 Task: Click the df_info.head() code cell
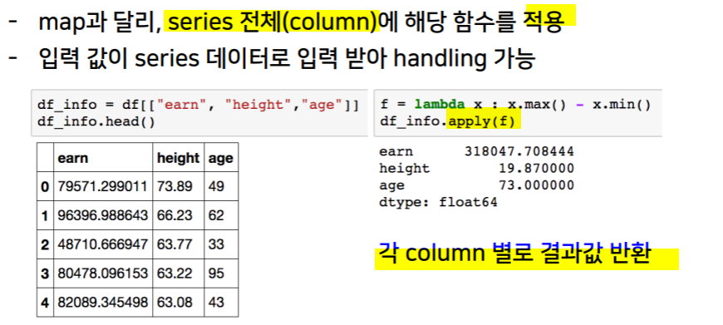tap(199, 113)
